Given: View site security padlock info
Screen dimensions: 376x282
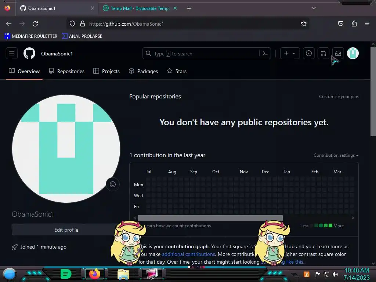Looking at the screenshot, I should [x=83, y=24].
